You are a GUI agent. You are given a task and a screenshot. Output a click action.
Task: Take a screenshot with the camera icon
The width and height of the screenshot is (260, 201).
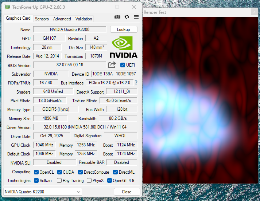(117, 17)
